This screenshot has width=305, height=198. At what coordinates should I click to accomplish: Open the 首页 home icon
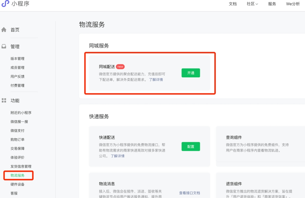[4, 30]
